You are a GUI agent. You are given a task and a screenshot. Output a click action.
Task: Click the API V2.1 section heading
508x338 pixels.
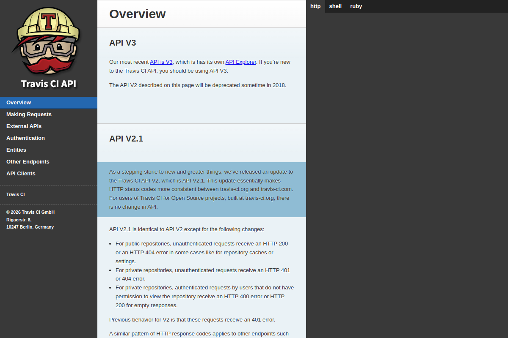click(126, 139)
